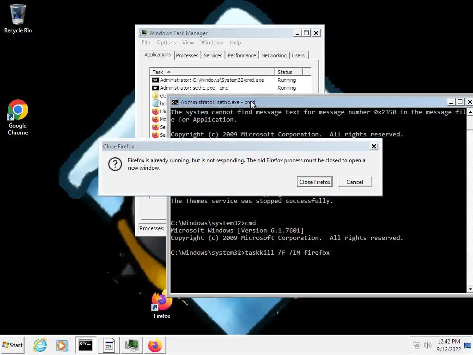473x355 pixels.
Task: Open Internet Explorer from the taskbar
Action: coord(40,345)
